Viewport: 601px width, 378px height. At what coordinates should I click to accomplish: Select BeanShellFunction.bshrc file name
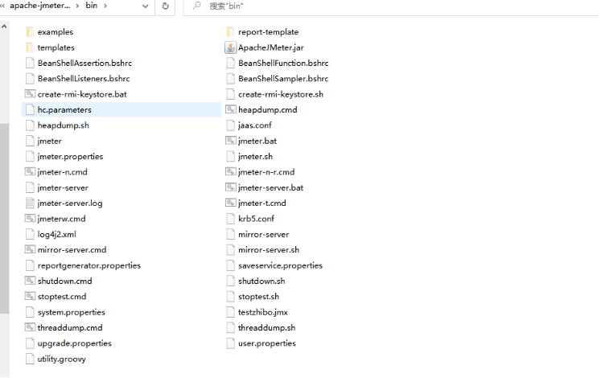(283, 64)
